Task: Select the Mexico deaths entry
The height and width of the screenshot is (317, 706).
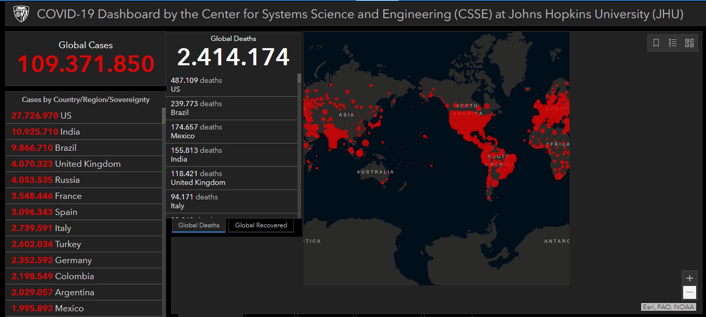Action: (x=234, y=132)
